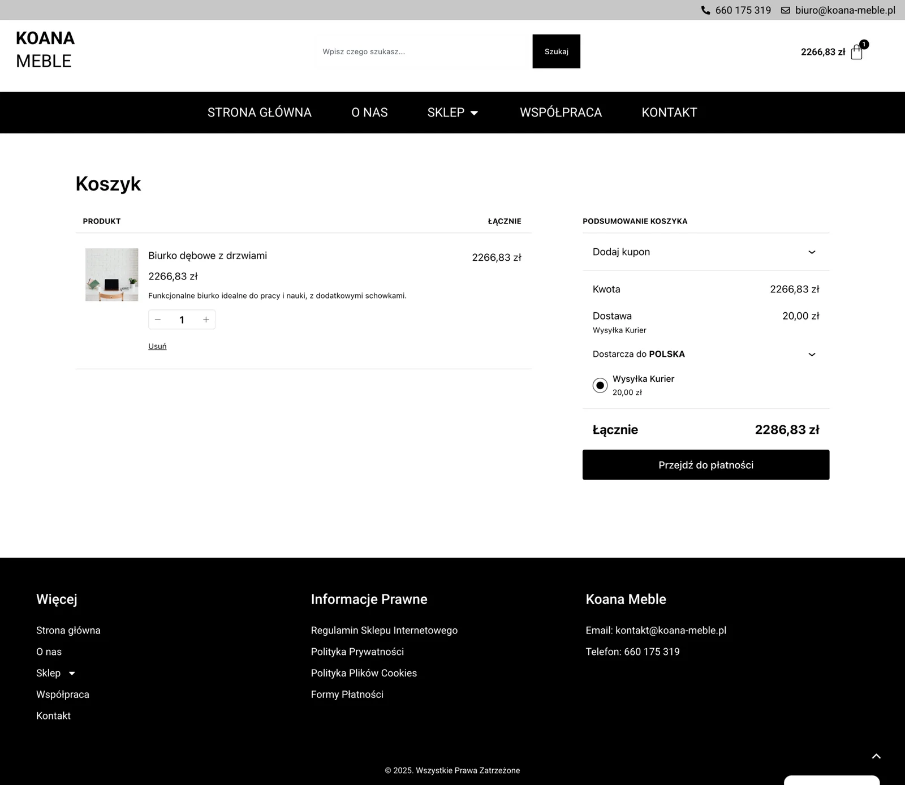Click biuro@koana-meble.pl email link
This screenshot has width=905, height=785.
click(845, 10)
